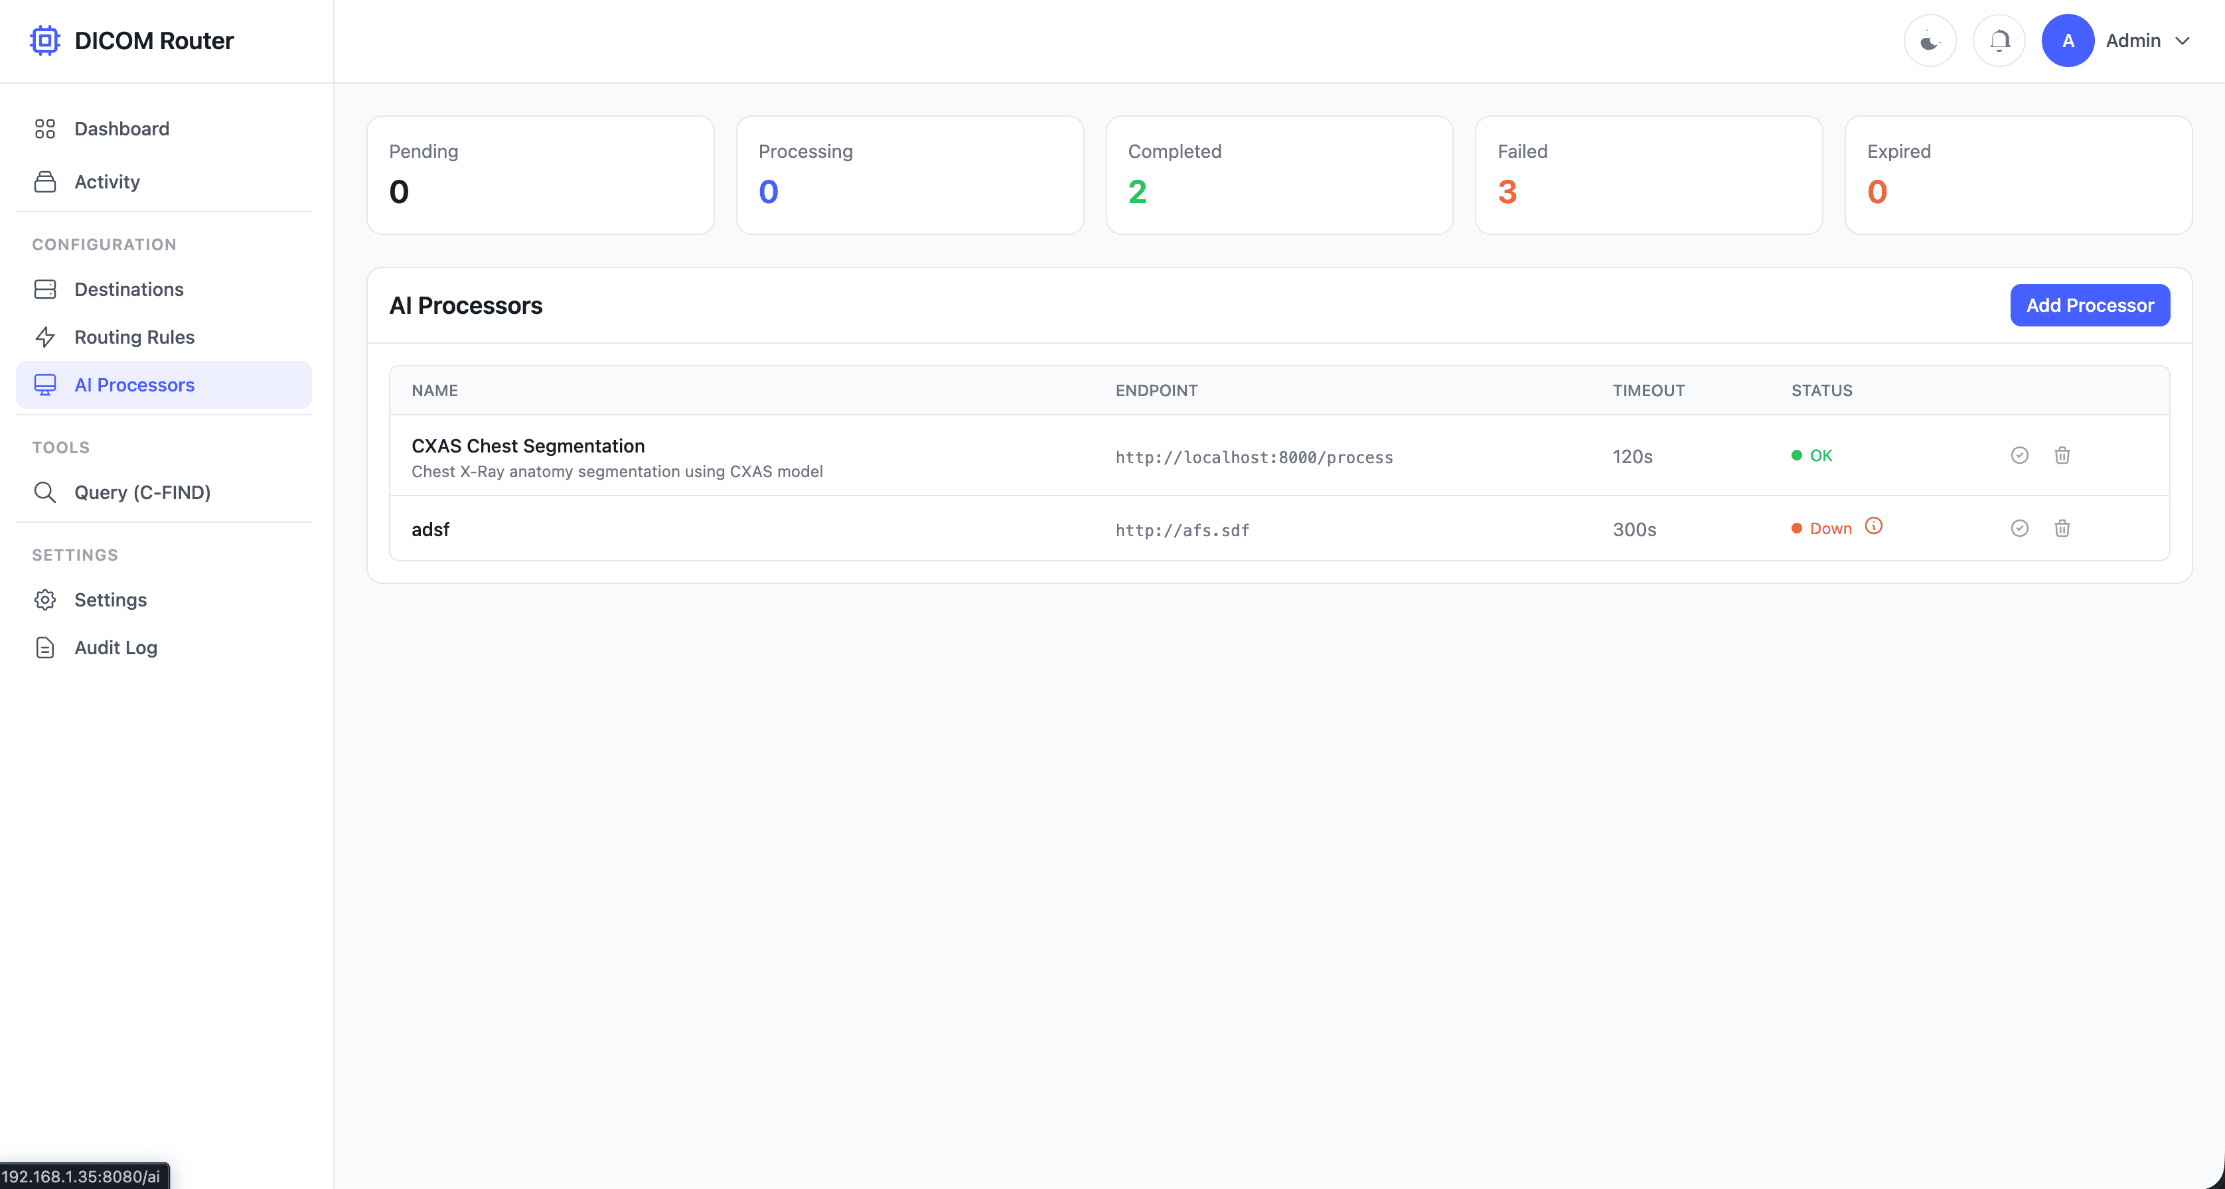Open the Query (C-FIND) search tool

click(141, 492)
